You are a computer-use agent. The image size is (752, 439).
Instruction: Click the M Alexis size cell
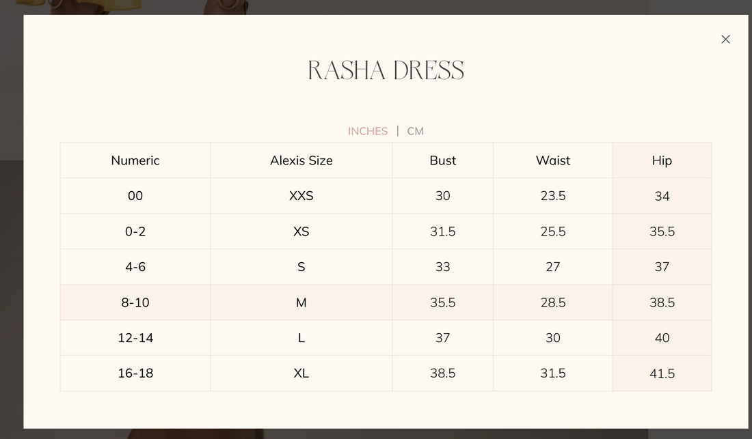[301, 302]
